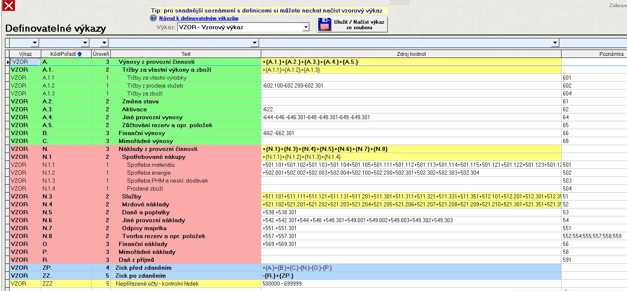Image resolution: width=627 pixels, height=291 pixels.
Task: Click the Zdroj hodnot column header
Action: click(x=411, y=54)
